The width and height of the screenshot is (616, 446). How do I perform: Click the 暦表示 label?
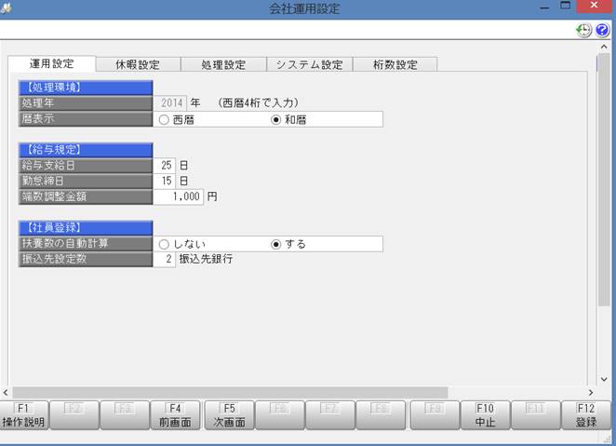click(x=86, y=119)
